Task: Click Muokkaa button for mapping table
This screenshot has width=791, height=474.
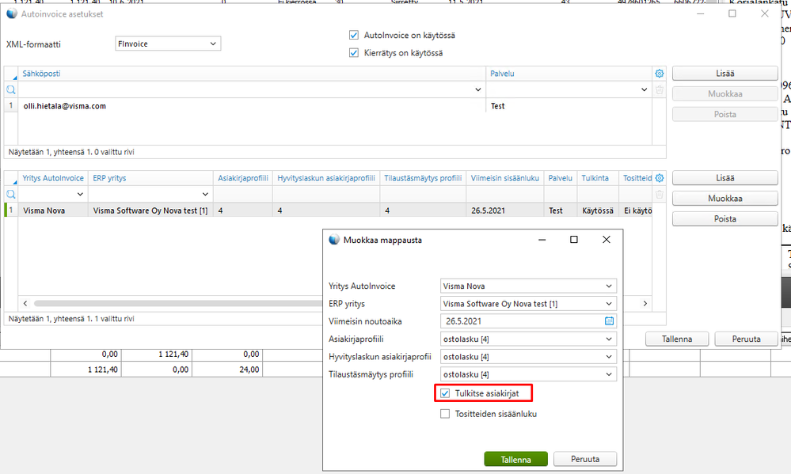Action: click(x=725, y=198)
